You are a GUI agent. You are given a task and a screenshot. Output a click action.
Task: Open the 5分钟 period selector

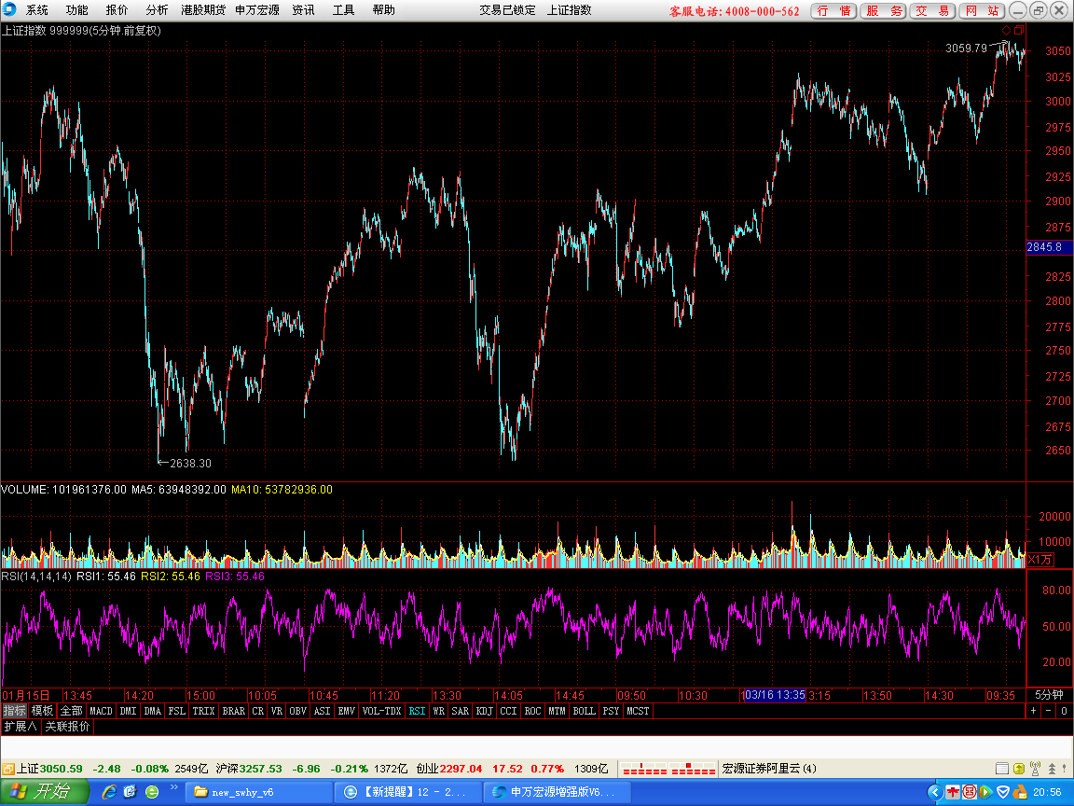1050,695
